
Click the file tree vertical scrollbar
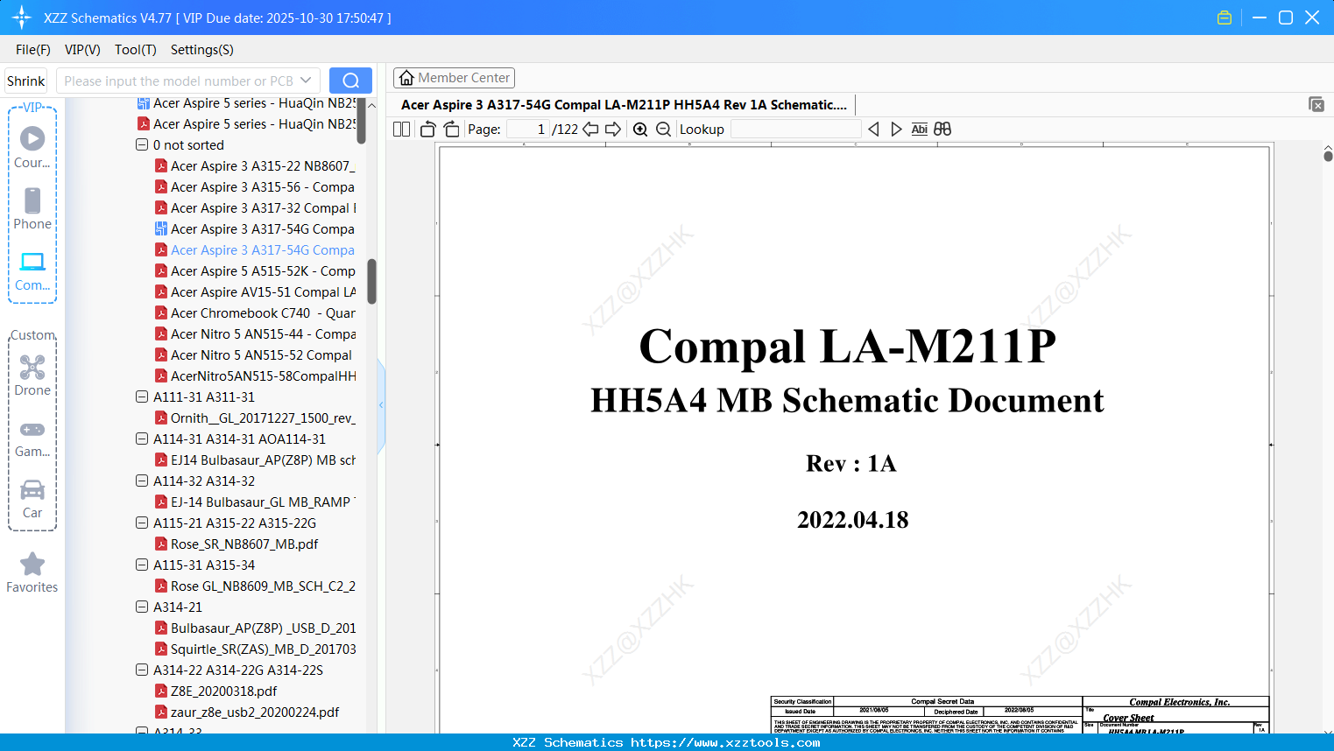pyautogui.click(x=371, y=282)
